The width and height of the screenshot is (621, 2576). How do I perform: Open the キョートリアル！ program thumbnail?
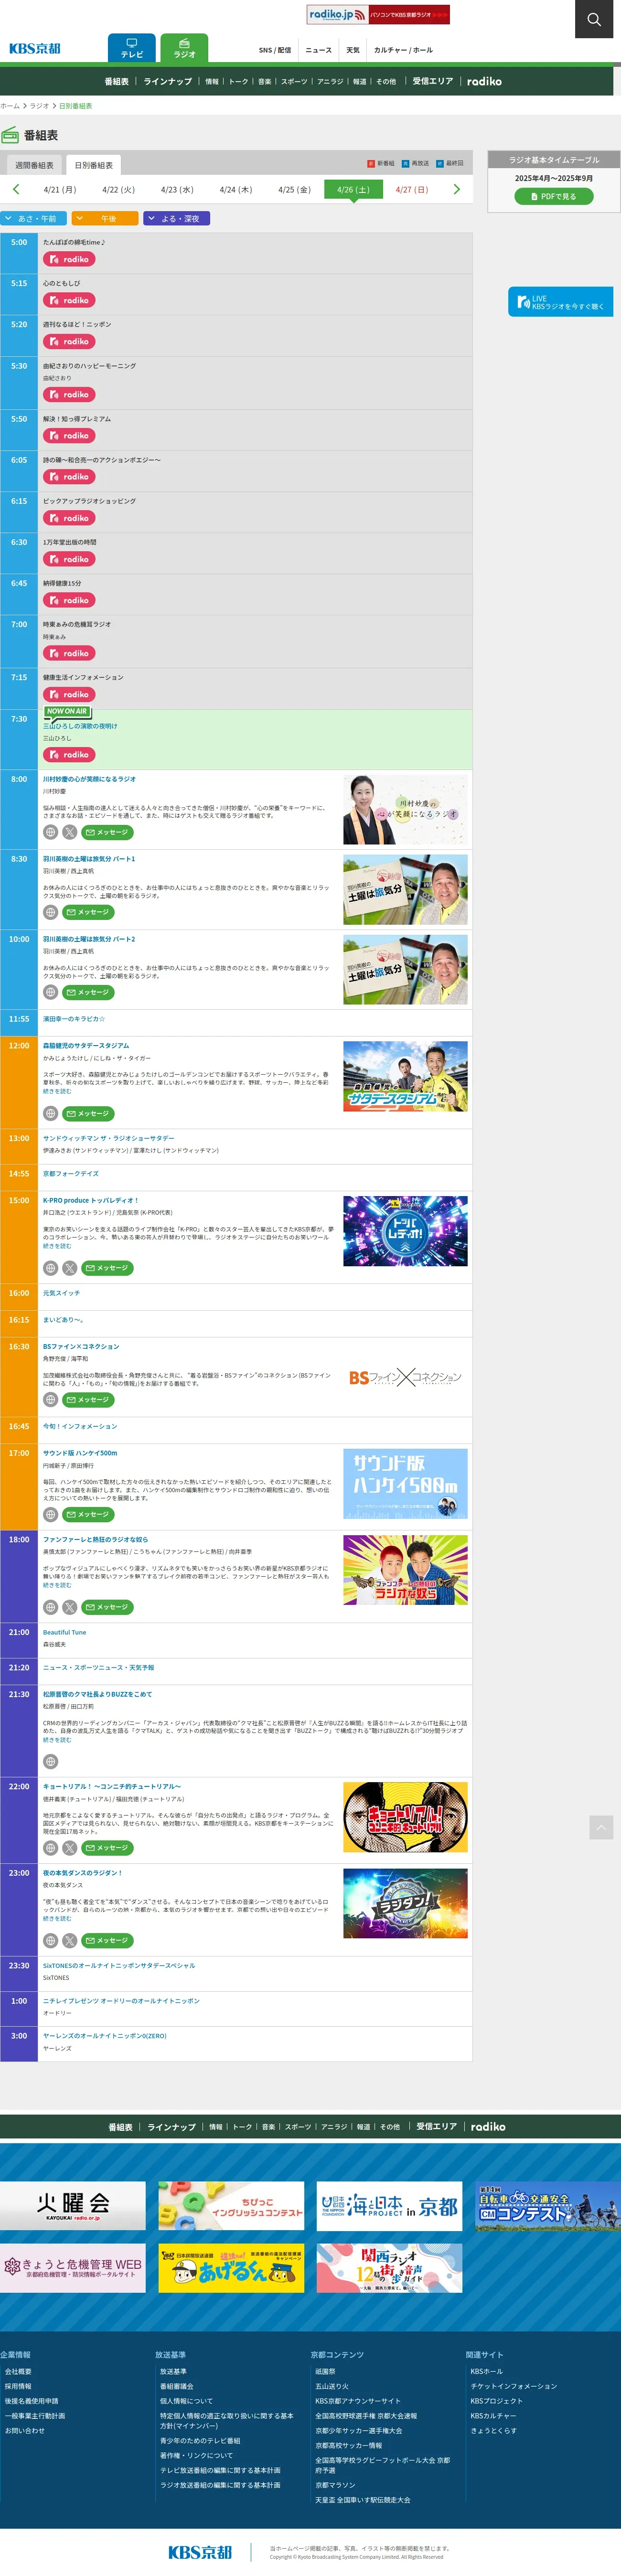pyautogui.click(x=405, y=1817)
